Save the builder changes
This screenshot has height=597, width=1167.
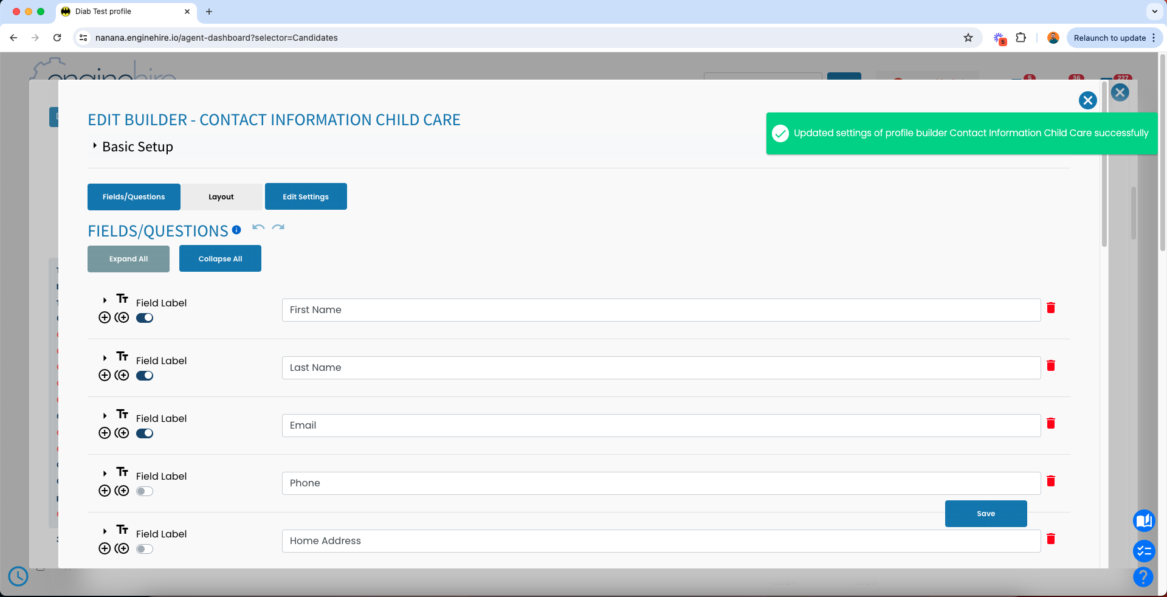tap(986, 514)
